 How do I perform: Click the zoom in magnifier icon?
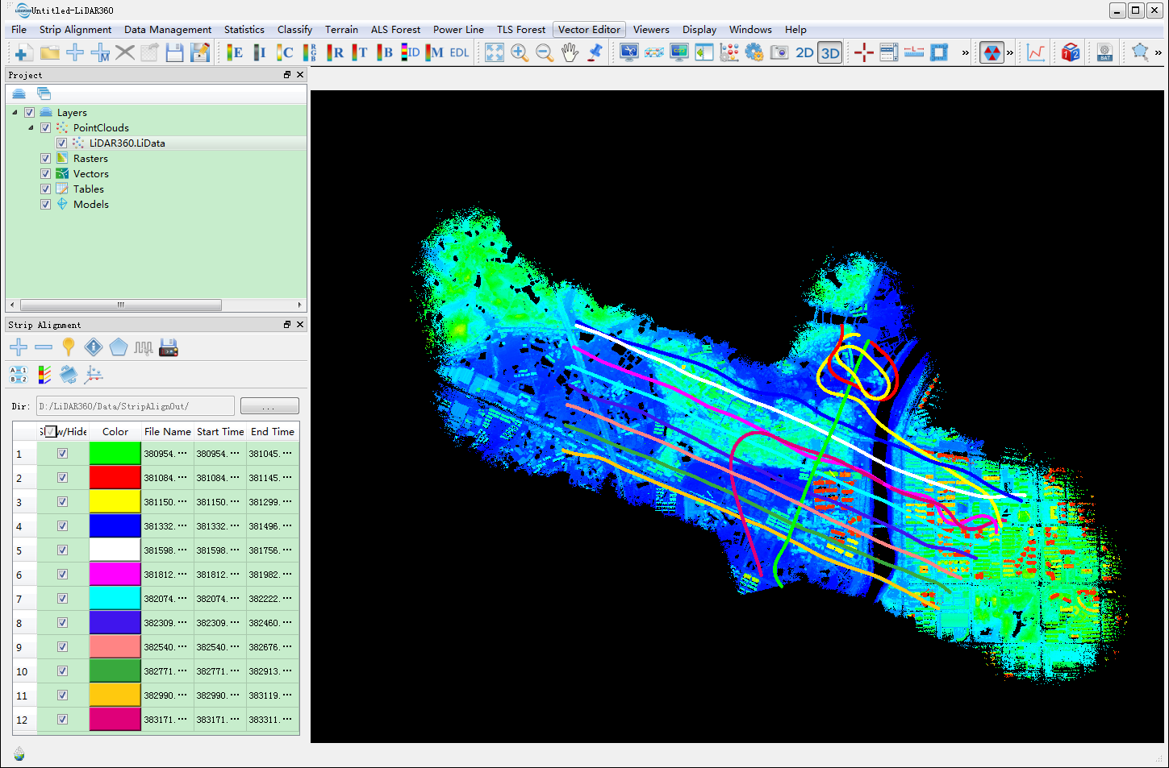[x=520, y=53]
